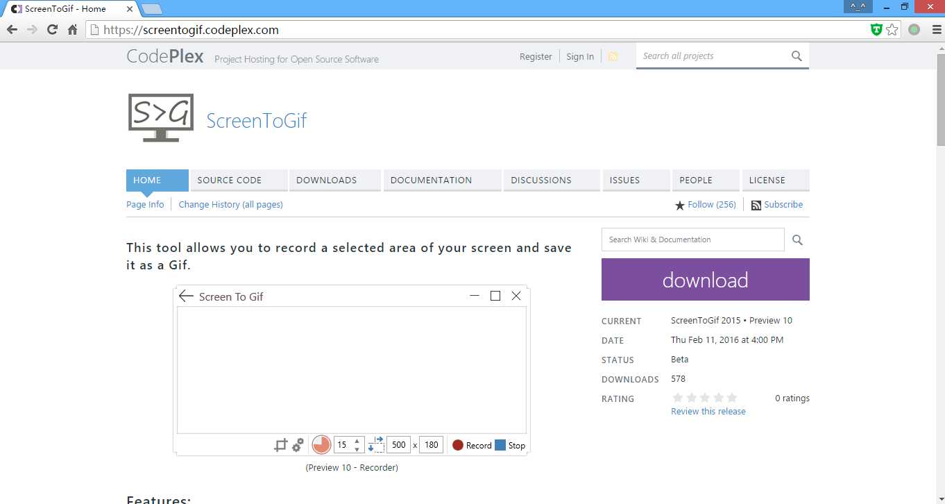Click the first rating star

(678, 398)
